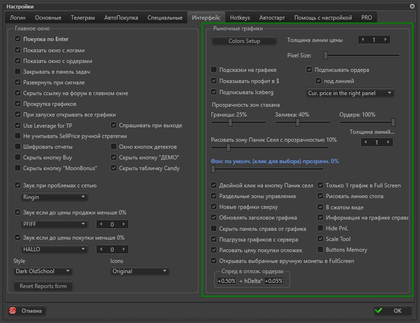Switch to the Телеграм tab
This screenshot has height=323, width=420.
83,18
